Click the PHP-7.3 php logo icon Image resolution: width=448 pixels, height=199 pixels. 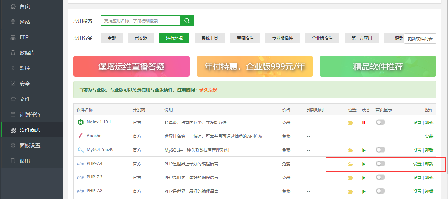pos(80,177)
